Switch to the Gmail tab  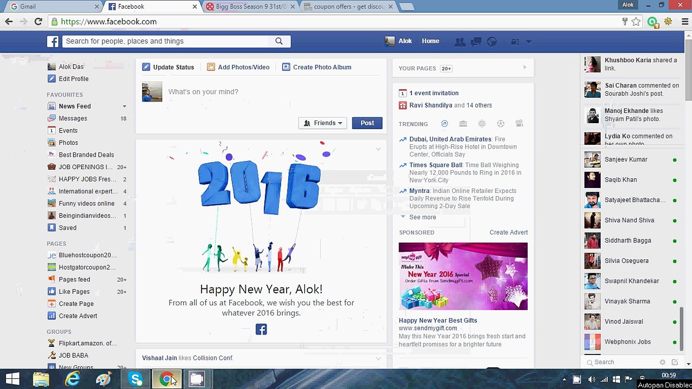53,6
